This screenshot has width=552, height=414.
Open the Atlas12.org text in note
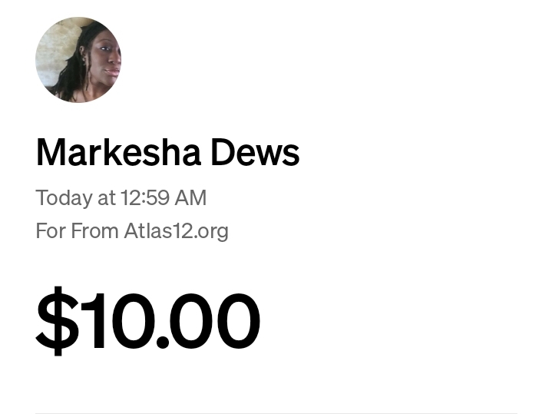coord(176,231)
